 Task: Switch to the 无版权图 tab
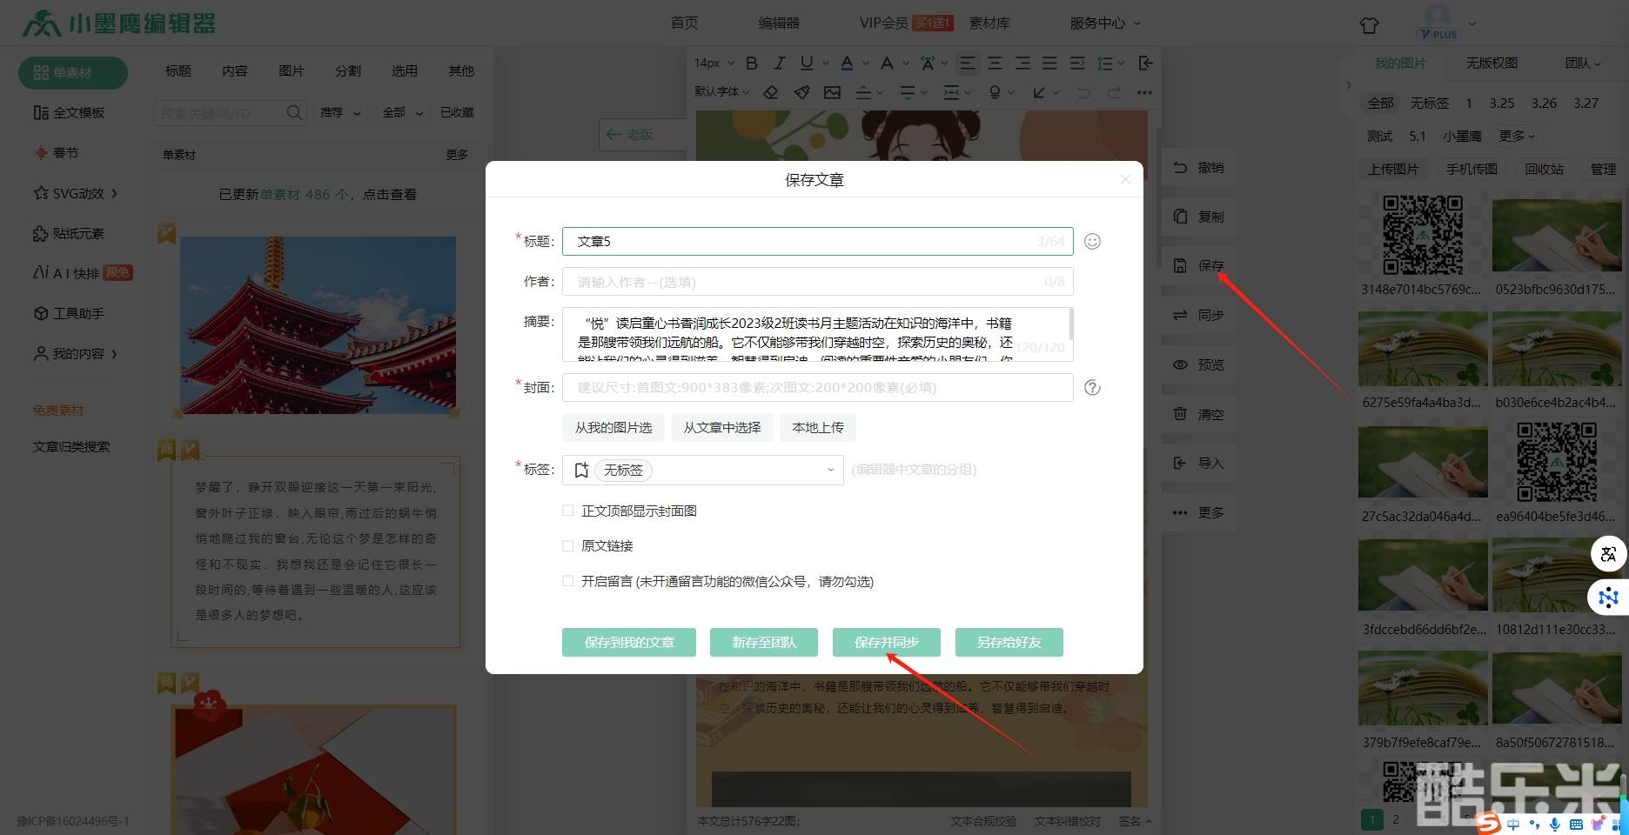pyautogui.click(x=1492, y=63)
